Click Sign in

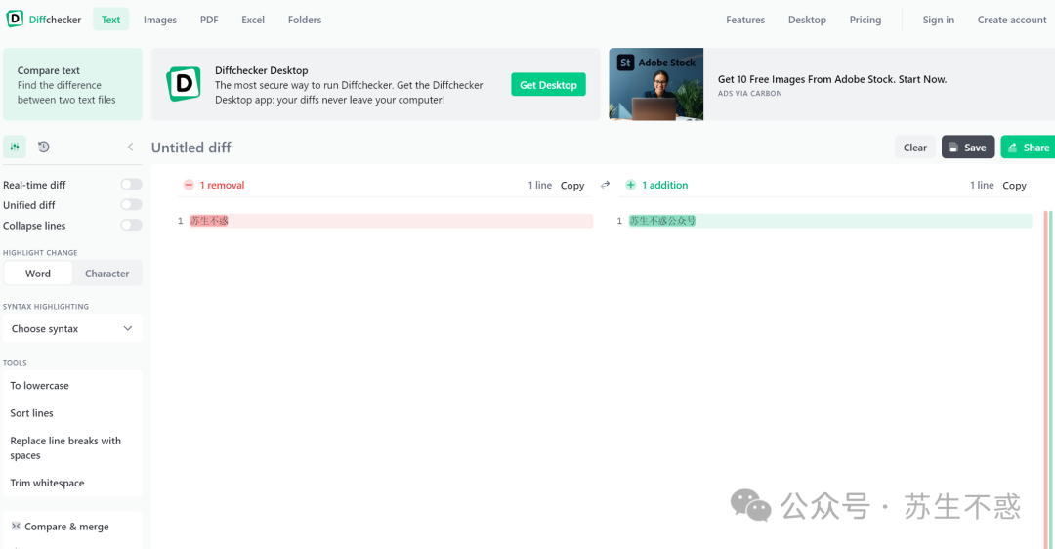939,20
